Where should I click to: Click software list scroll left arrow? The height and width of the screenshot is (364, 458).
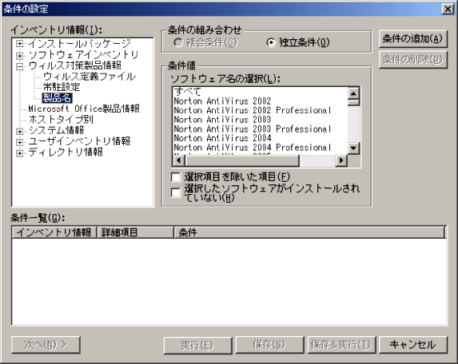[179, 160]
